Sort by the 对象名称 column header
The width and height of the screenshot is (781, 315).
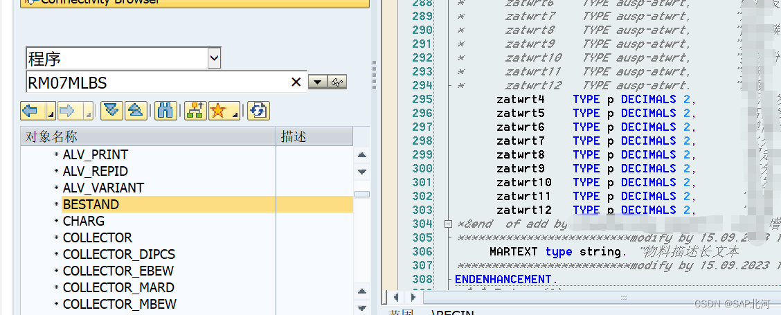pos(148,136)
